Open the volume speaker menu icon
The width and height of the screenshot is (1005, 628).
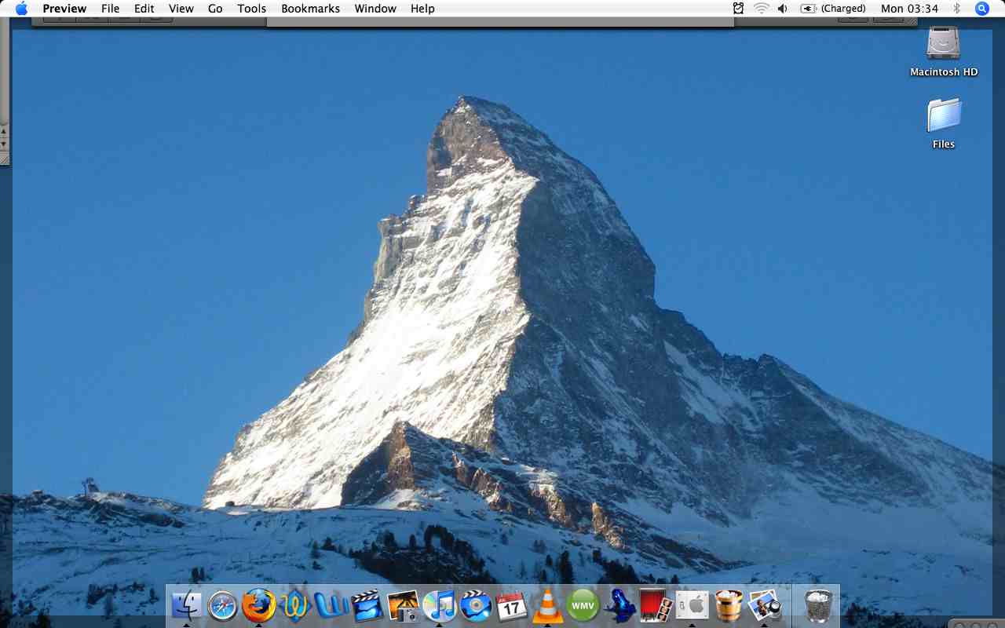[782, 9]
